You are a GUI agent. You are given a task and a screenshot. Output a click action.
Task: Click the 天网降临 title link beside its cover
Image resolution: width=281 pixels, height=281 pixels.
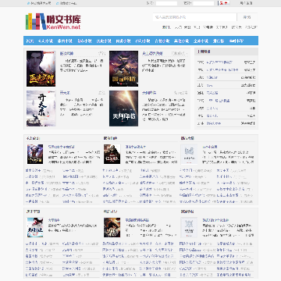149,93
